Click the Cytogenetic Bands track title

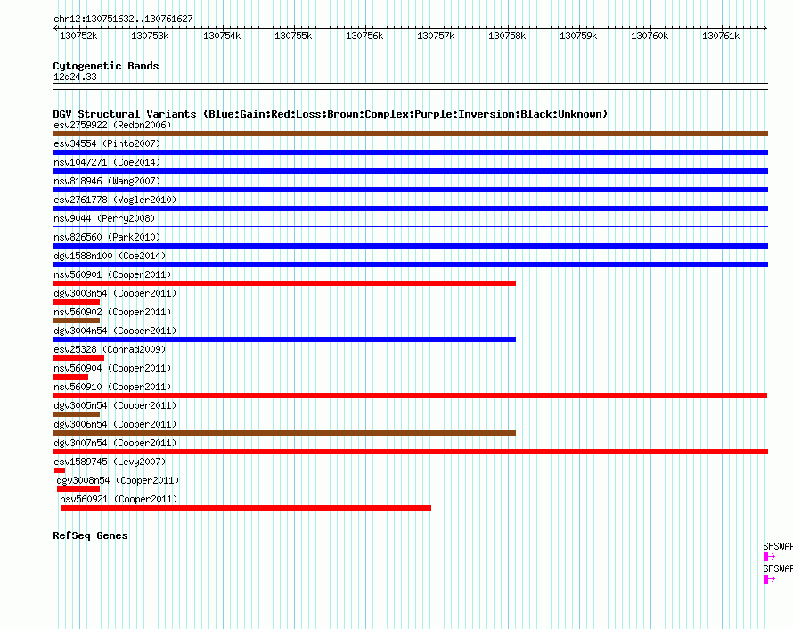click(106, 66)
